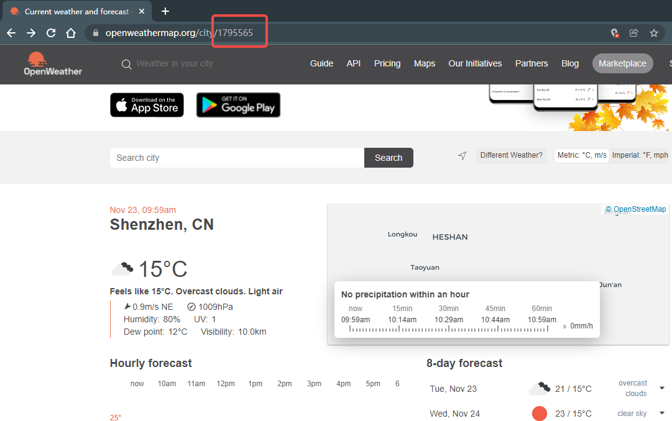Click the Nov 23, 09:59am timestamp
The height and width of the screenshot is (421, 672).
pyautogui.click(x=143, y=210)
